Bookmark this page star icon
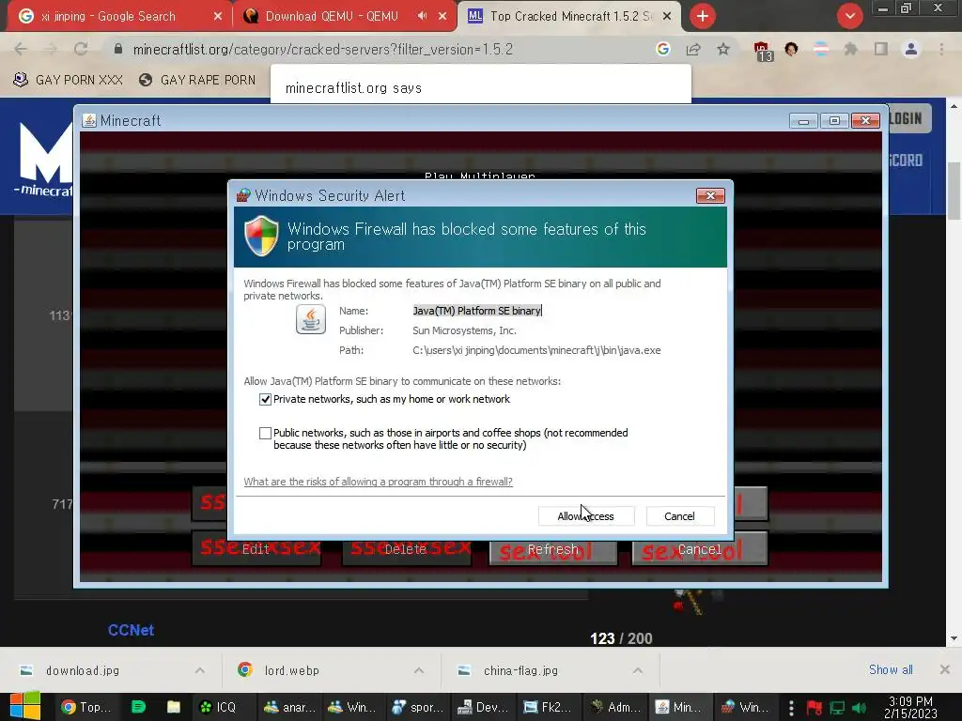 723,49
